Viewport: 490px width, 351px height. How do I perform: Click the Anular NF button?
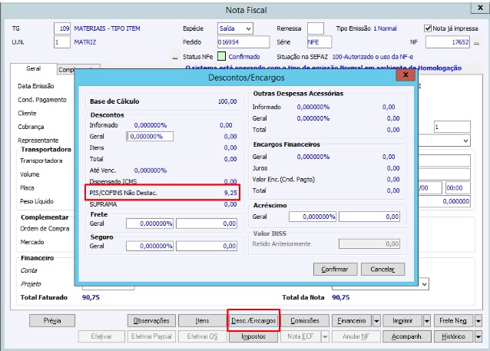(356, 336)
